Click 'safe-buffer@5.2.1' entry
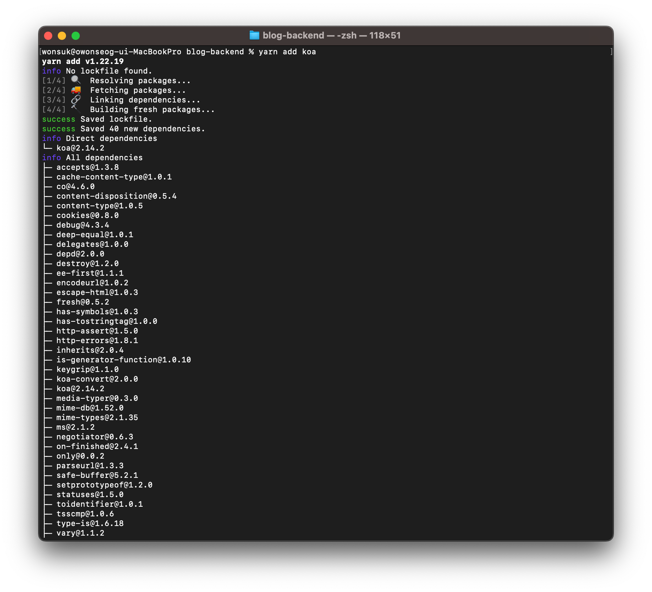The width and height of the screenshot is (652, 592). pos(97,475)
